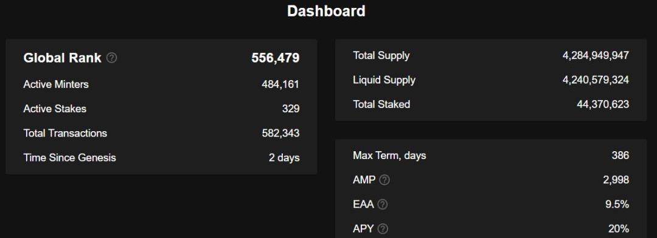Open the Global Rank help icon
This screenshot has width=657, height=238.
pyautogui.click(x=111, y=58)
